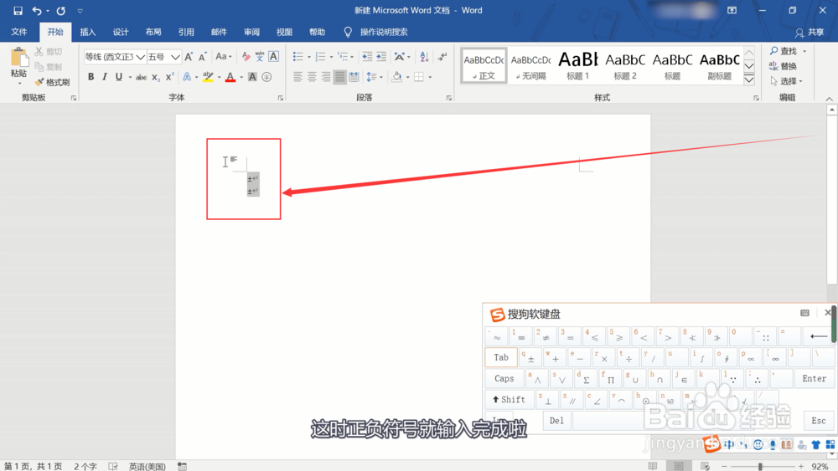This screenshot has height=471, width=838.
Task: Click enclosed character icon
Action: pos(266,77)
